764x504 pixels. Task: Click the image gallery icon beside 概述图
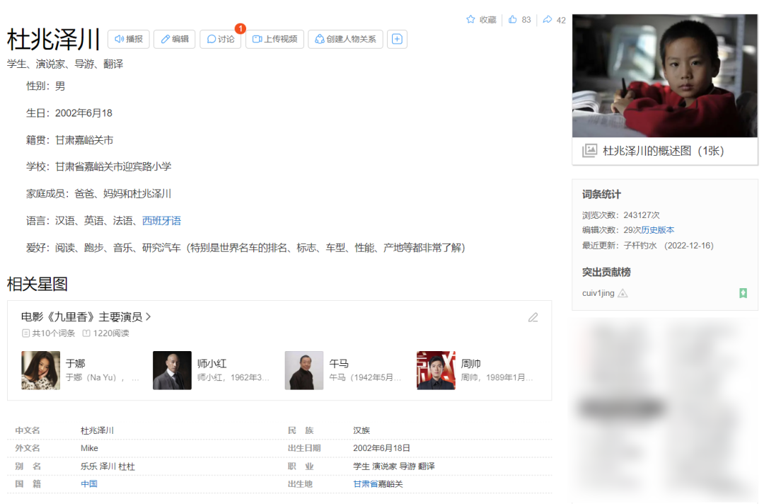[x=589, y=151]
